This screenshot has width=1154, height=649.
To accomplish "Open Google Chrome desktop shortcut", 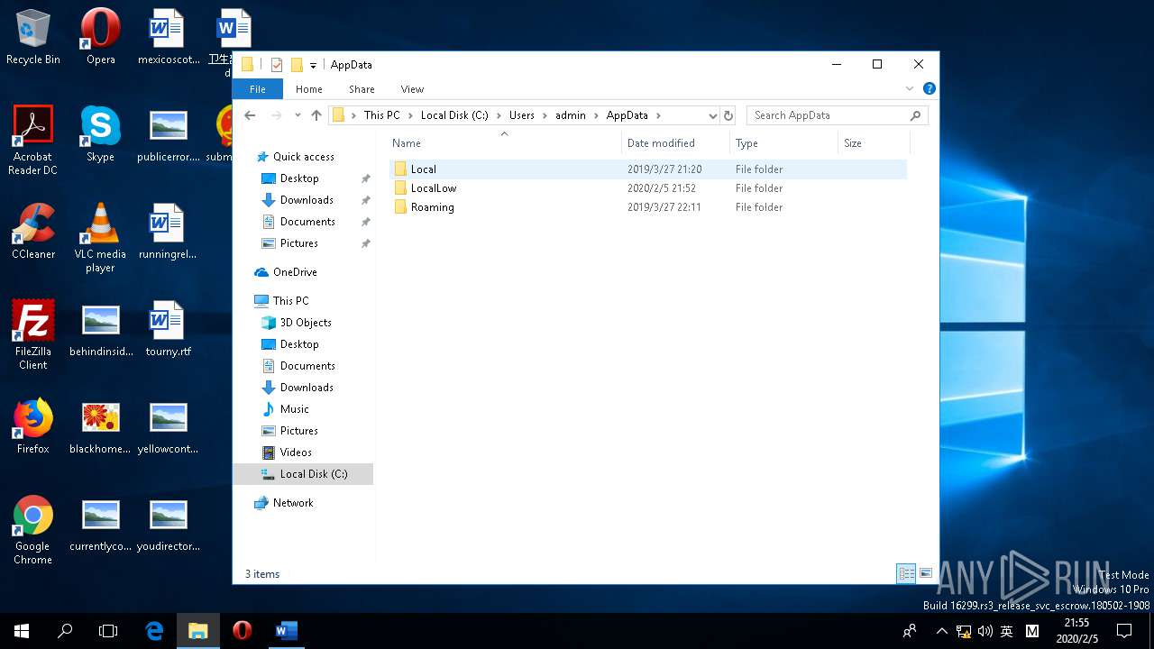I will (x=33, y=530).
